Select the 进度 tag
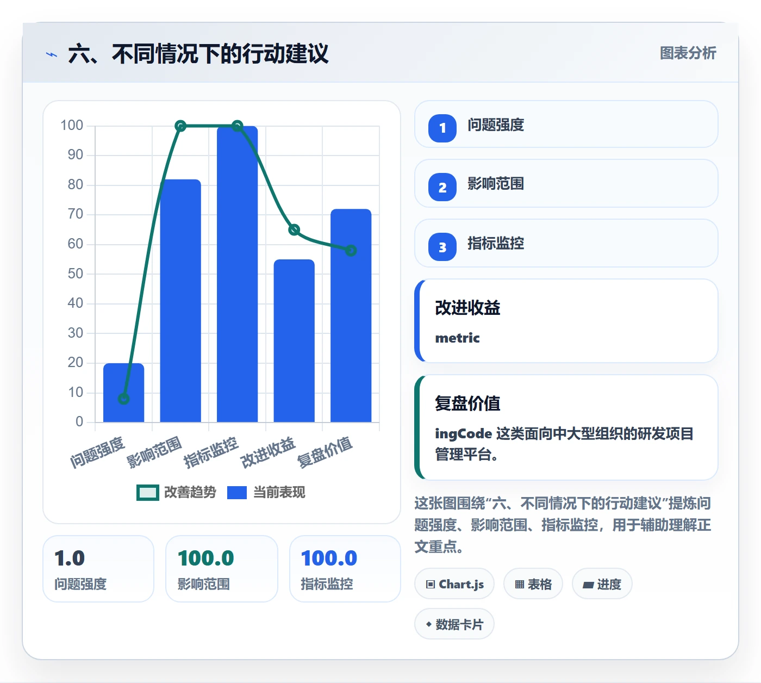761x683 pixels. [x=602, y=584]
